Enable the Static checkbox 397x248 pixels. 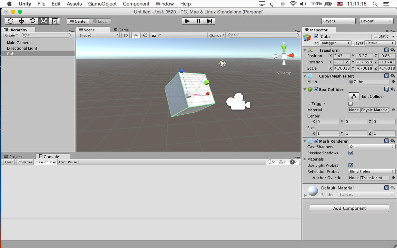[x=376, y=36]
